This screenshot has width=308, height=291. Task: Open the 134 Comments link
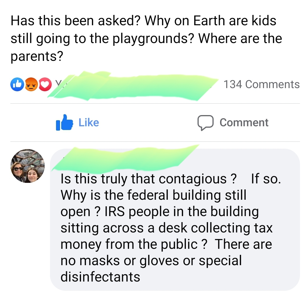[262, 84]
